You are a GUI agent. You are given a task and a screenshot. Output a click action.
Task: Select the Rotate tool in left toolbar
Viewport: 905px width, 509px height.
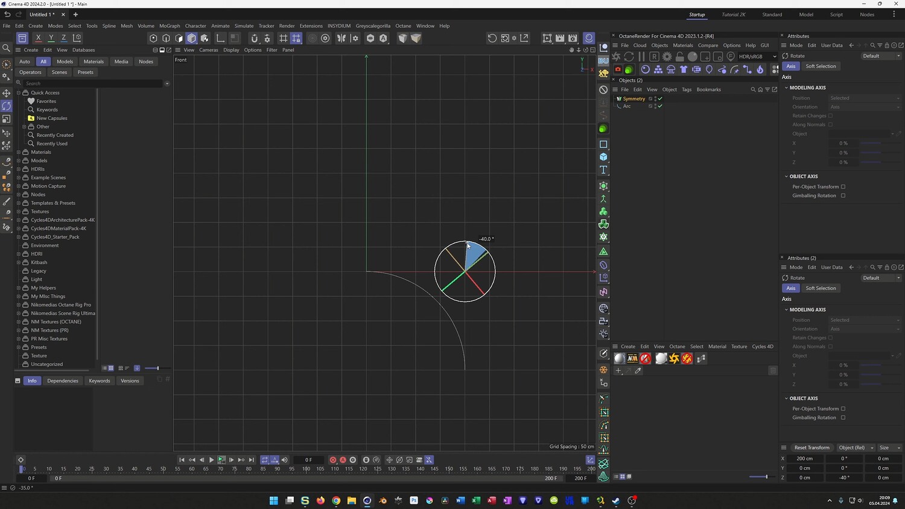pyautogui.click(x=7, y=106)
